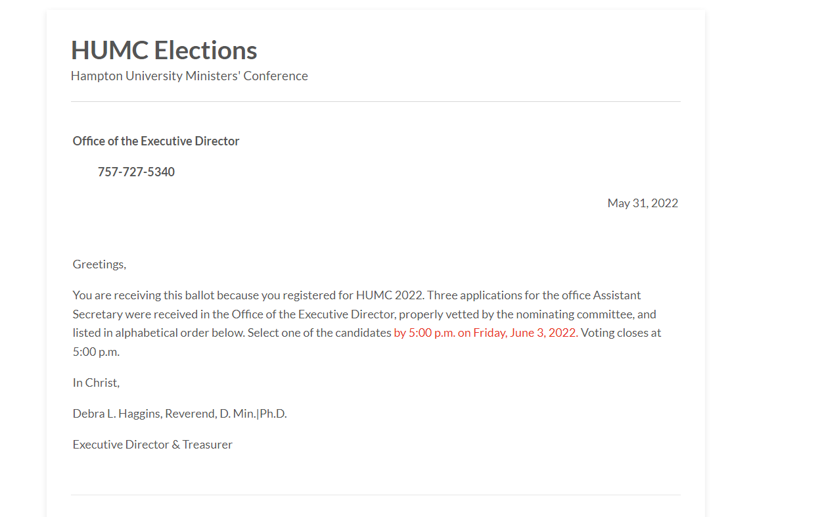The height and width of the screenshot is (517, 820).
Task: Click the phone number 757-727-5340
Action: click(136, 172)
